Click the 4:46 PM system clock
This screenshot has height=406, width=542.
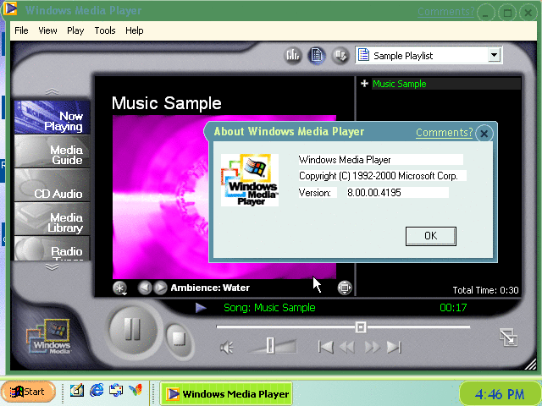coord(499,394)
